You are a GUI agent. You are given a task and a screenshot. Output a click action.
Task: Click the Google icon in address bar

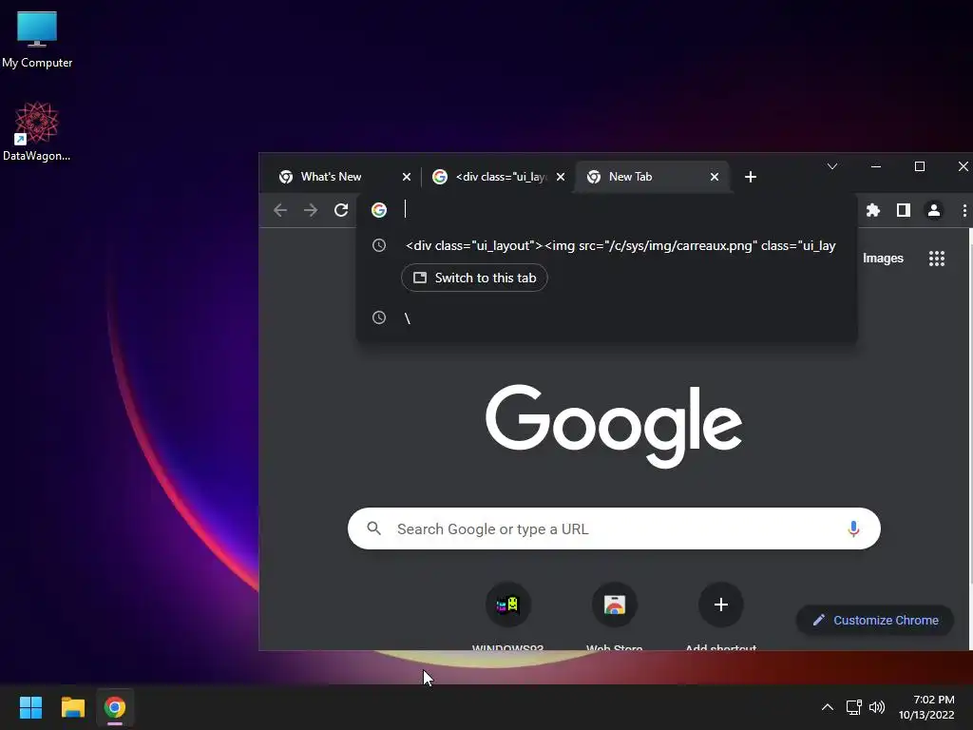tap(379, 210)
